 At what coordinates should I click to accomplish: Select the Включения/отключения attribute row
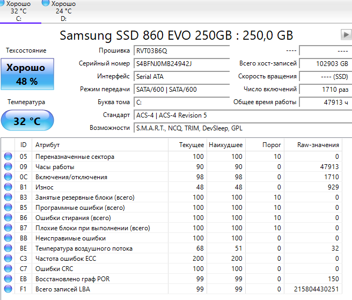pos(172,177)
